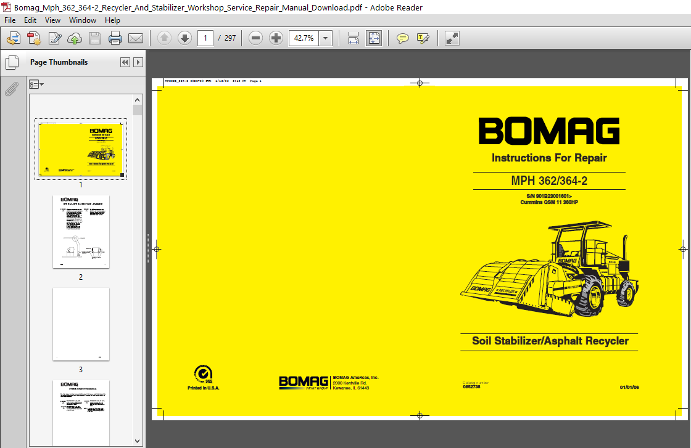Click the Save floppy disk icon
Screen dimensions: 691x448
click(95, 38)
